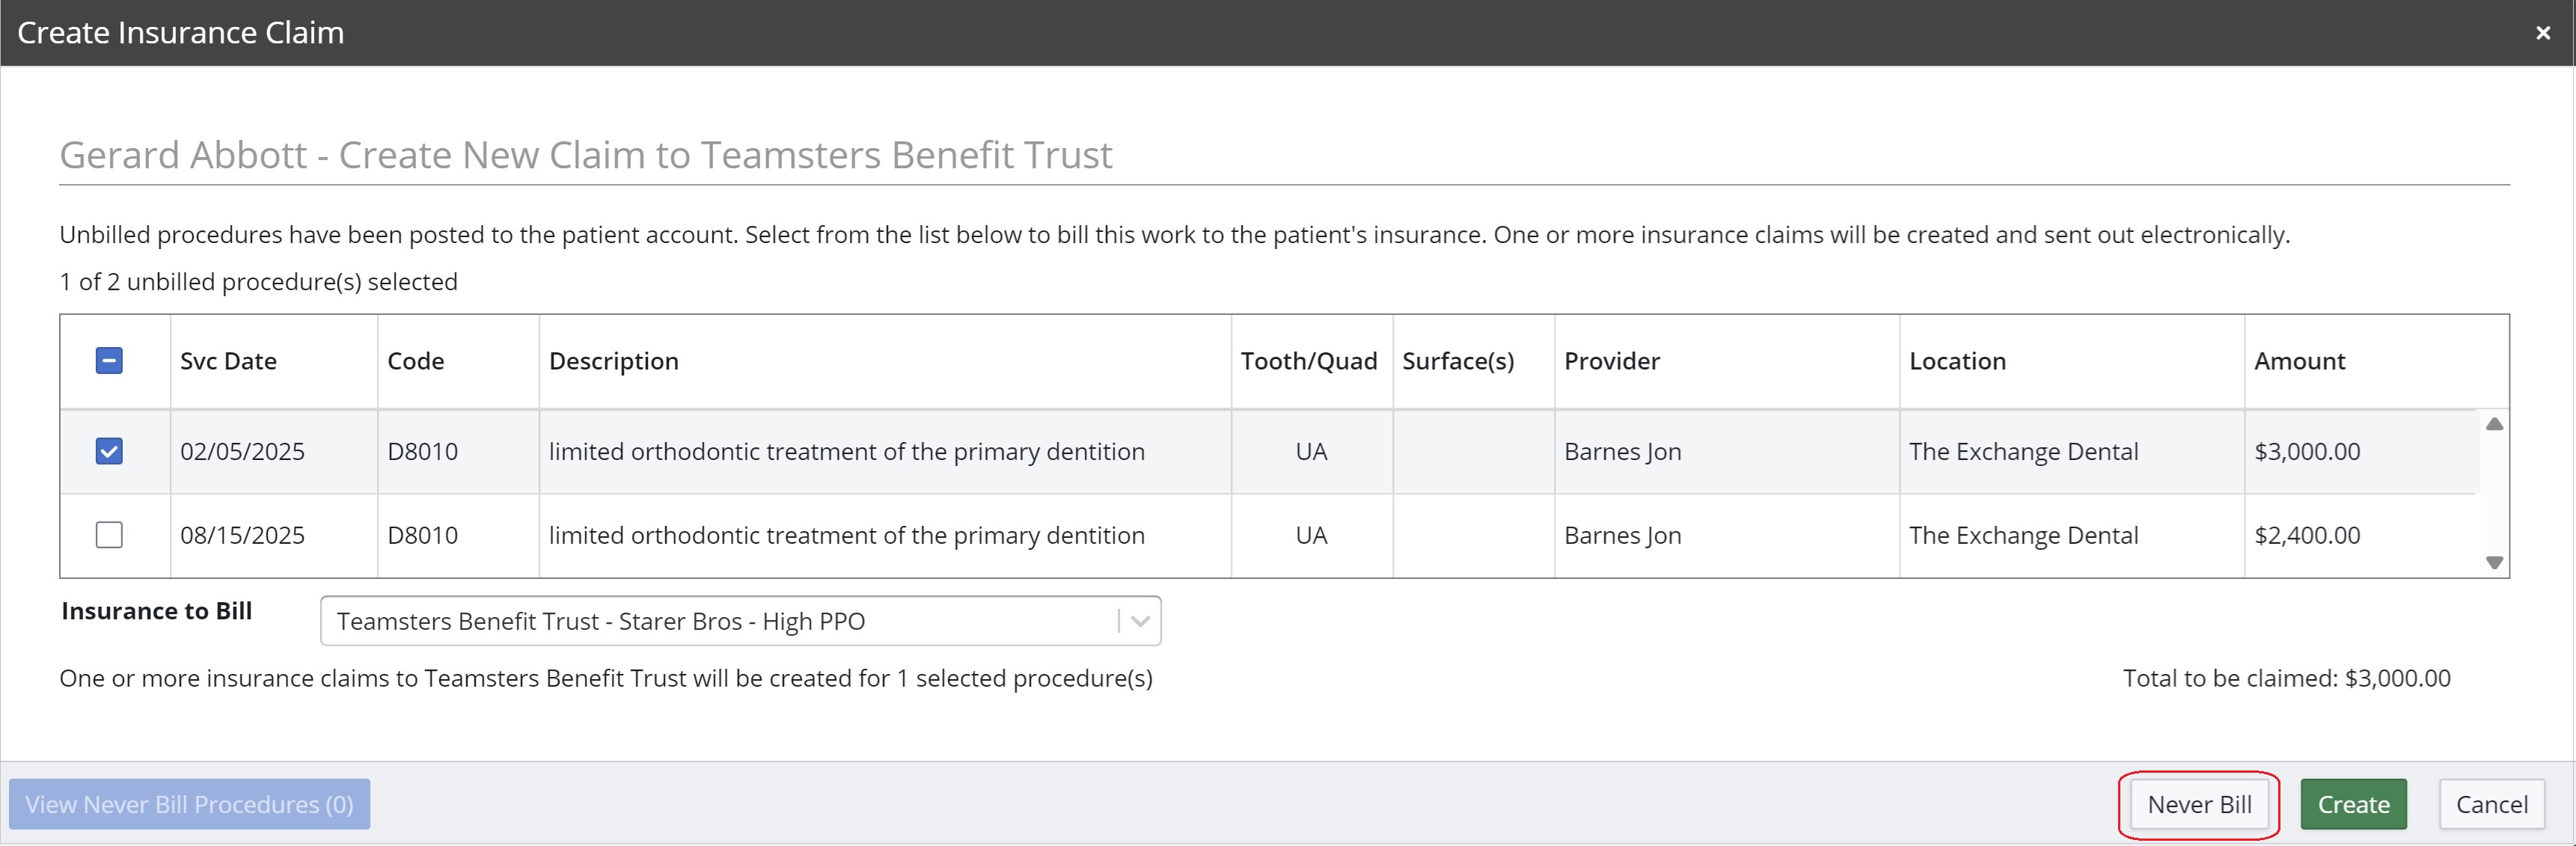Check the 08/15/2025 procedure checkbox
This screenshot has height=846, width=2576.
tap(109, 535)
